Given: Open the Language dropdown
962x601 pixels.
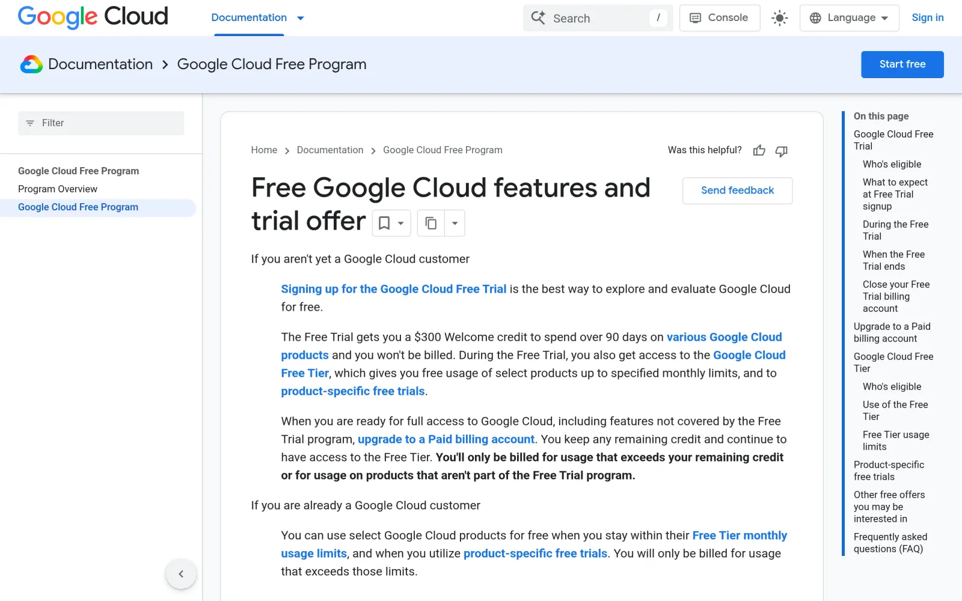Looking at the screenshot, I should click(x=850, y=18).
